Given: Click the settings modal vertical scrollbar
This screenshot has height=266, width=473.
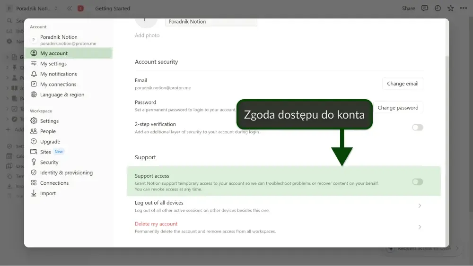Looking at the screenshot, I should (x=447, y=151).
